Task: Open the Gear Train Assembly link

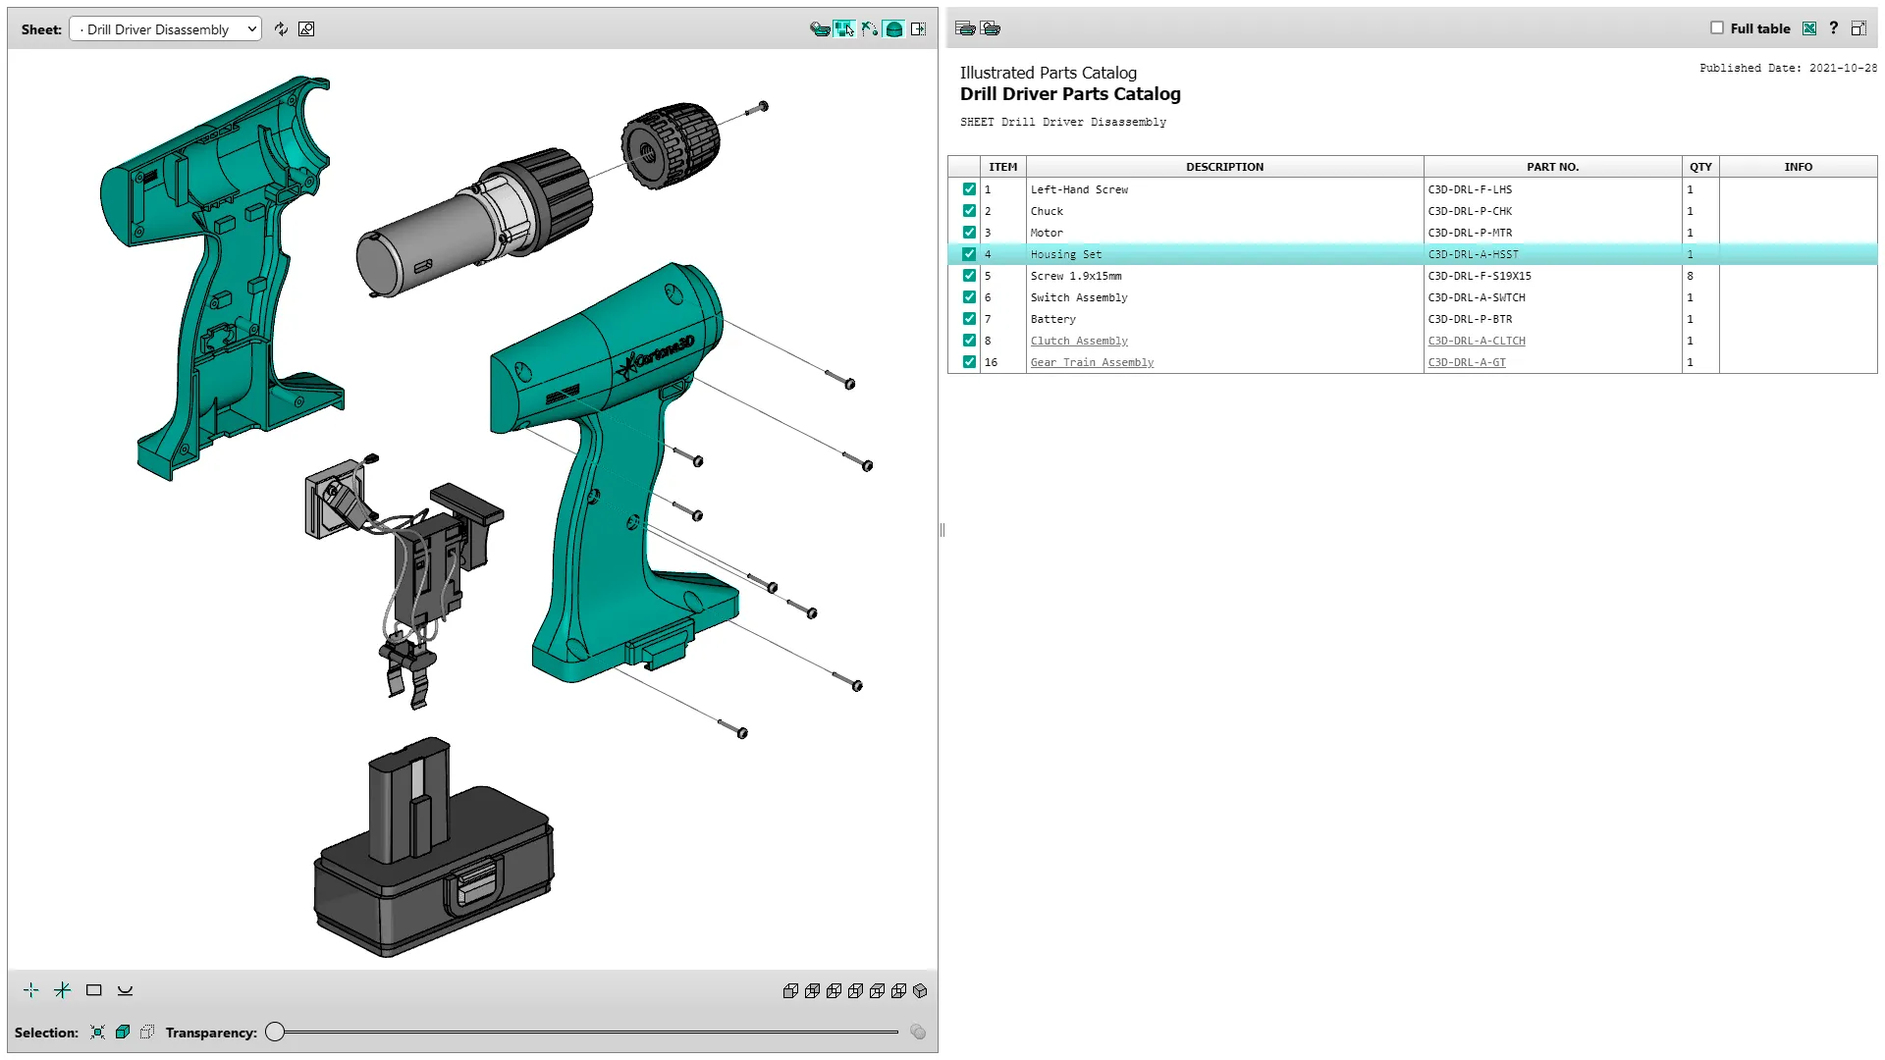Action: click(1092, 362)
